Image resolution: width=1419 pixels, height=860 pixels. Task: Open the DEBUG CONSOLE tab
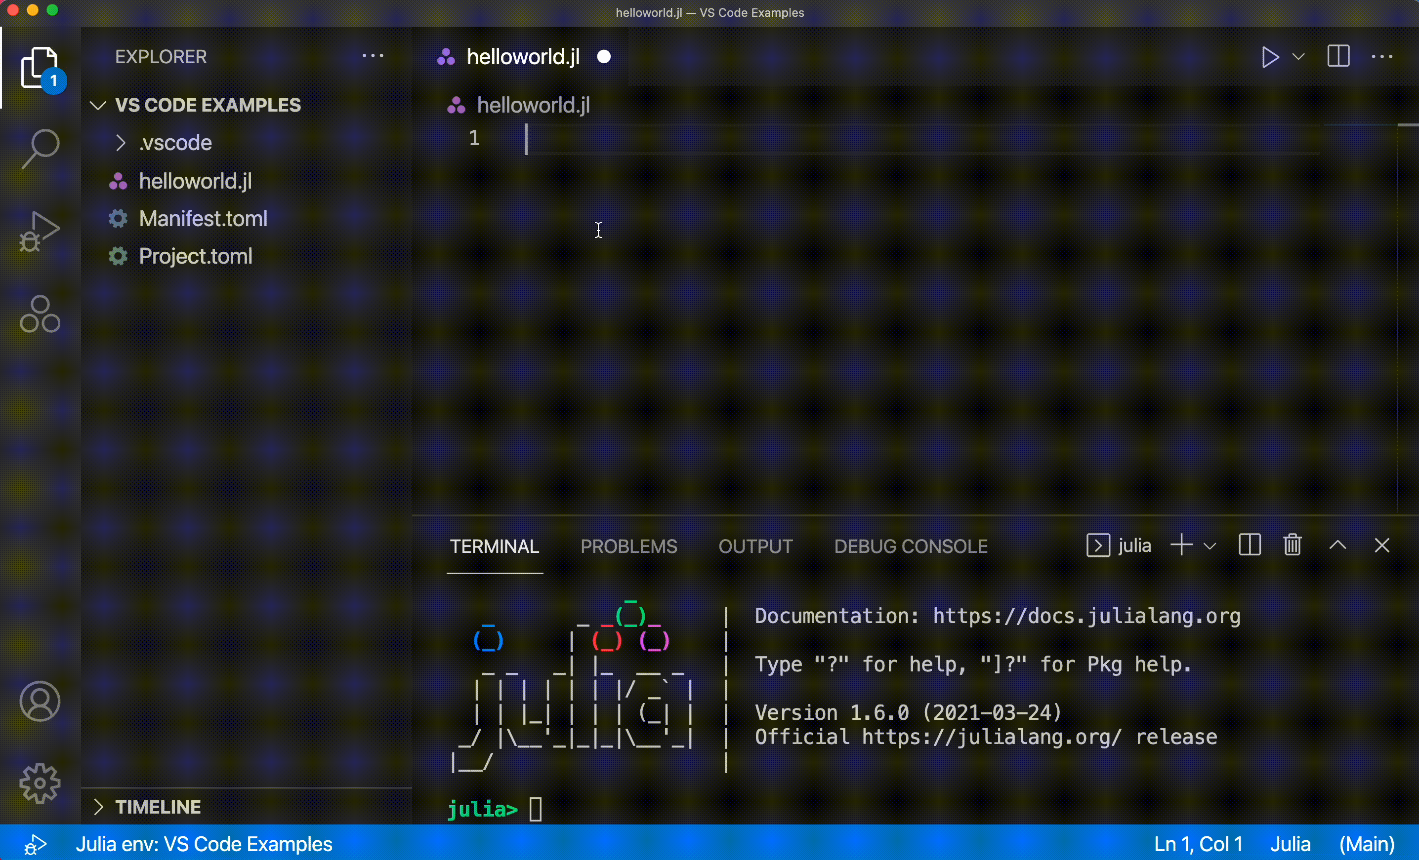point(911,547)
